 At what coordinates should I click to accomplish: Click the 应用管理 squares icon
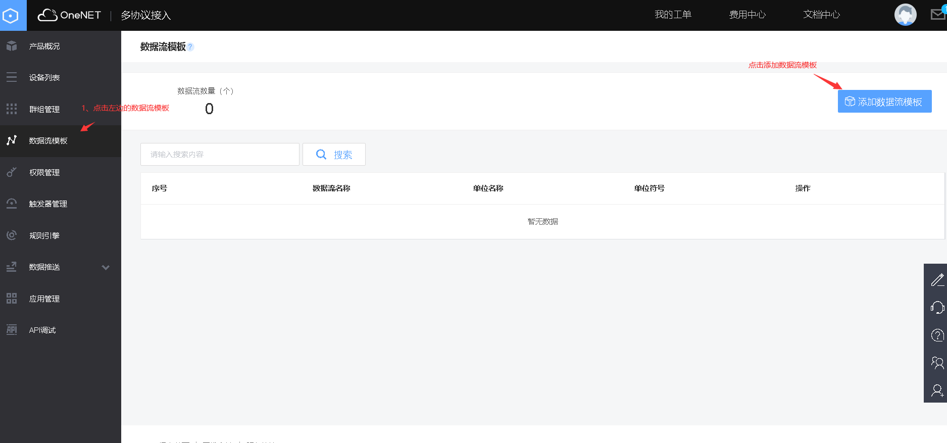12,299
